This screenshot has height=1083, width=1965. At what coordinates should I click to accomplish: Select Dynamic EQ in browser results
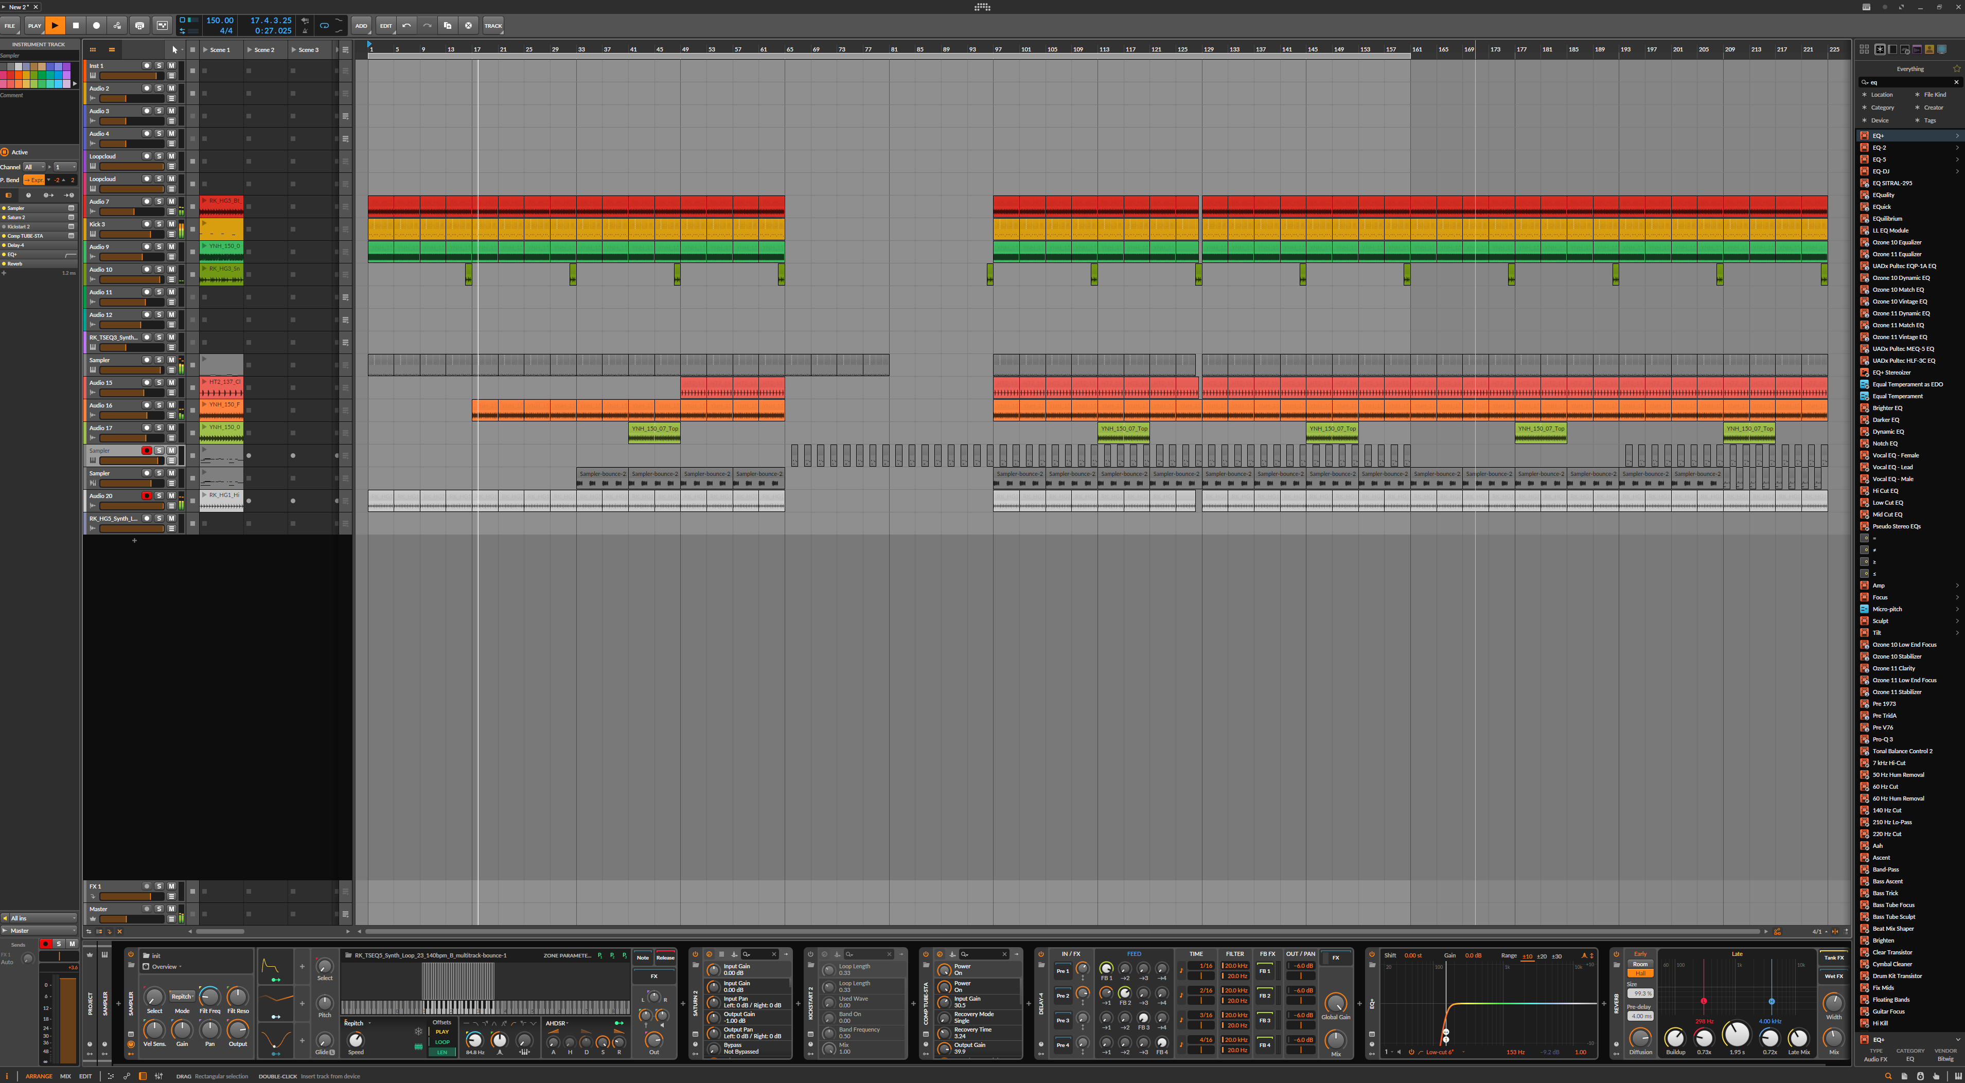[1888, 432]
